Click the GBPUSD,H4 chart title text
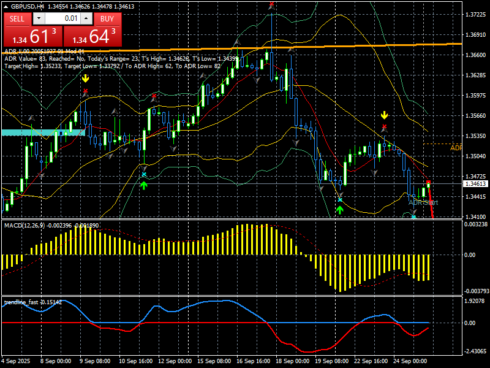The image size is (490, 368). point(29,6)
